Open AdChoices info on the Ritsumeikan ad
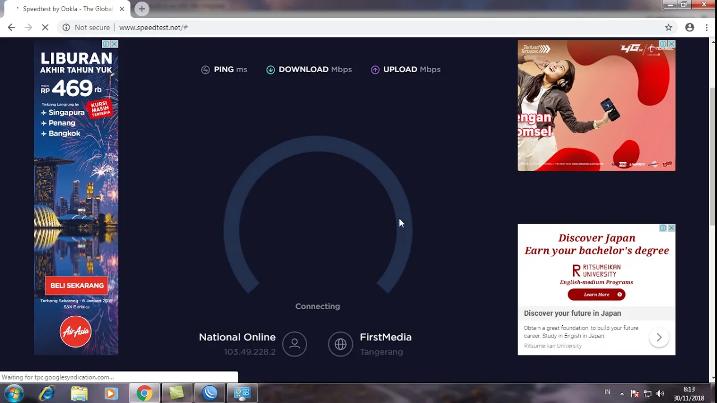The width and height of the screenshot is (717, 403). click(663, 228)
